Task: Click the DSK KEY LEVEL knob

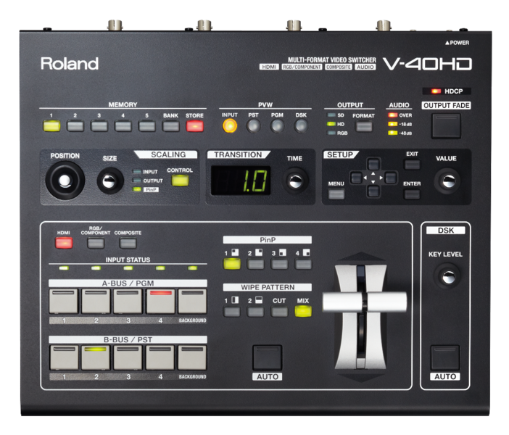Action: tap(448, 276)
